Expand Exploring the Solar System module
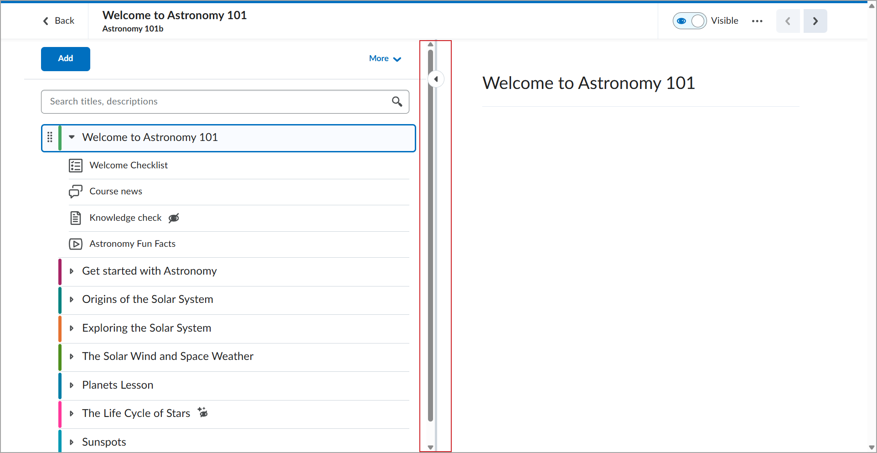 pyautogui.click(x=72, y=328)
